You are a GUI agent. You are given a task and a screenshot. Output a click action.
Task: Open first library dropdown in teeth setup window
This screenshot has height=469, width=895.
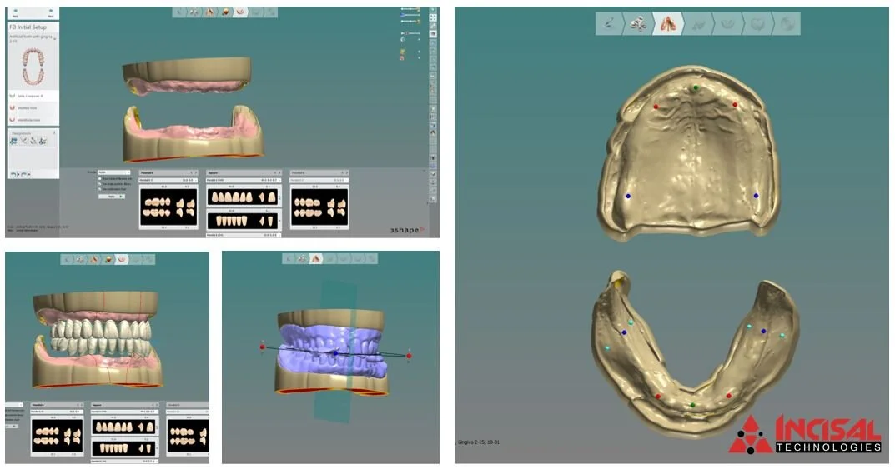tap(57, 411)
